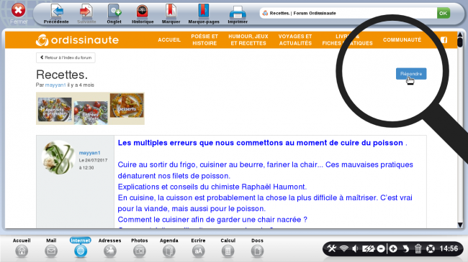Click post date Le 24/07/2017
The image size is (468, 262).
(93, 161)
